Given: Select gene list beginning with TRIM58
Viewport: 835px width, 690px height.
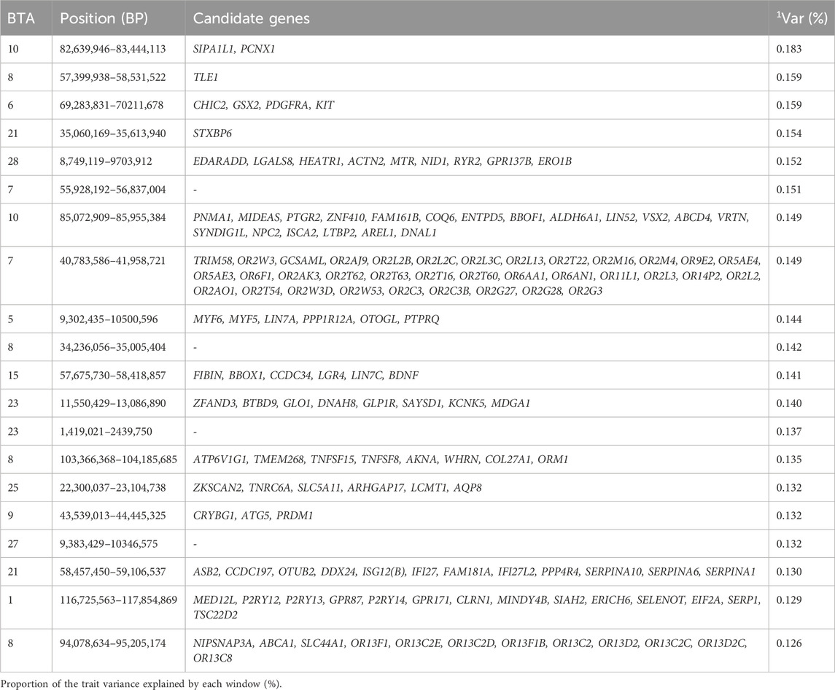Looking at the screenshot, I should (x=477, y=276).
